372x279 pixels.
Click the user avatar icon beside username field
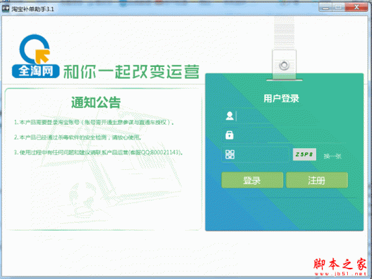pos(229,116)
